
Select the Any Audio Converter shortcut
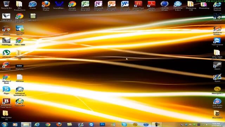pyautogui.click(x=217, y=103)
